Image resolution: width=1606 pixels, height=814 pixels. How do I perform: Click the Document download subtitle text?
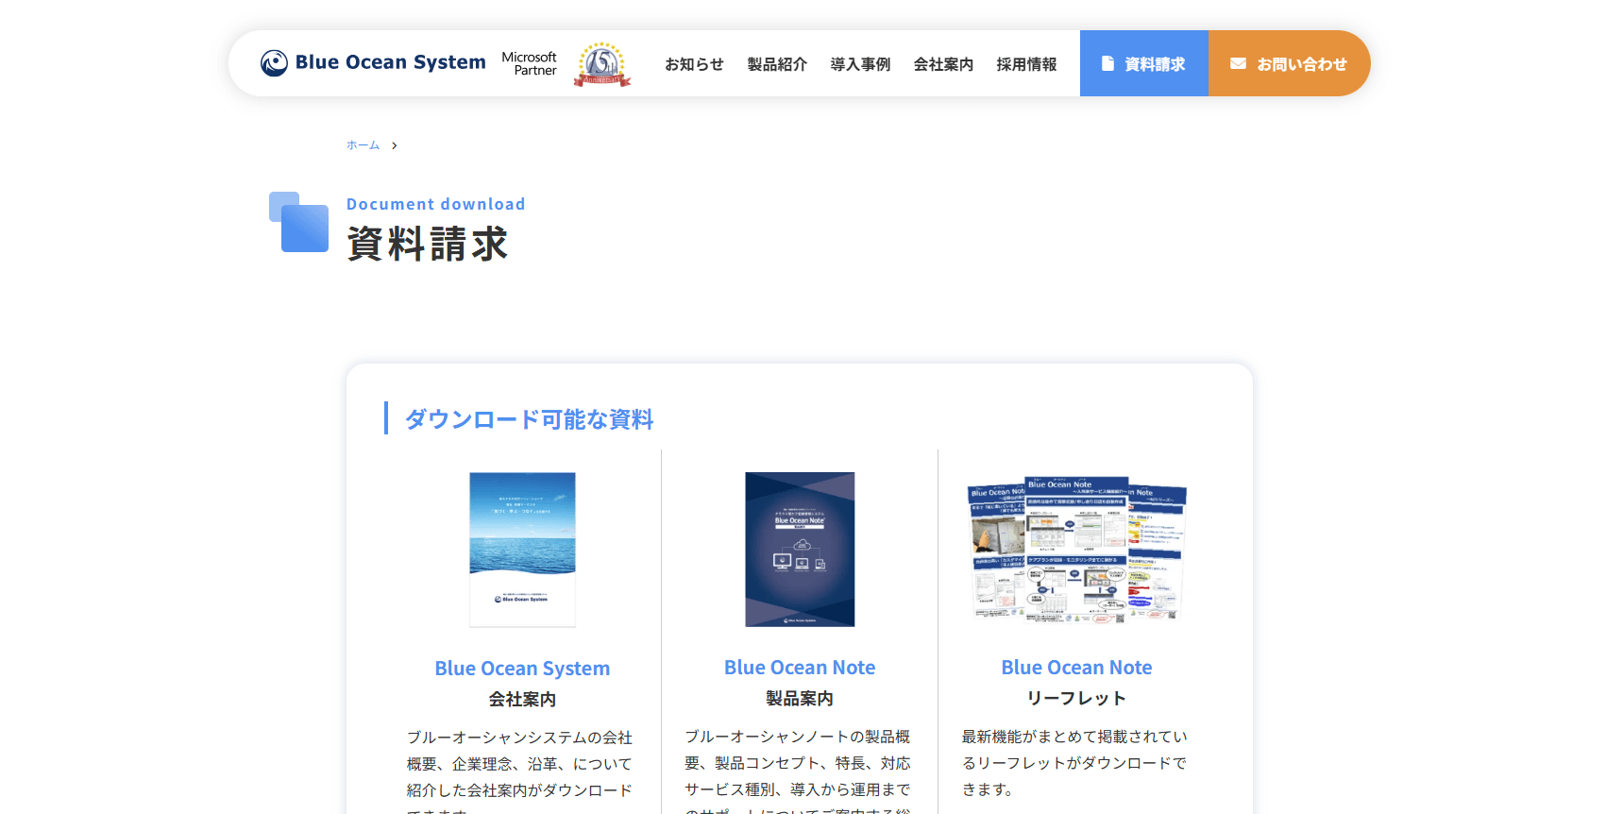tap(436, 204)
